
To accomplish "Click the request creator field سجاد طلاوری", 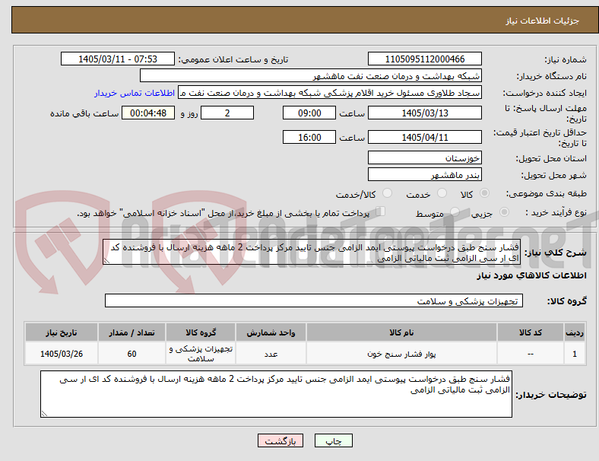I will click(330, 93).
